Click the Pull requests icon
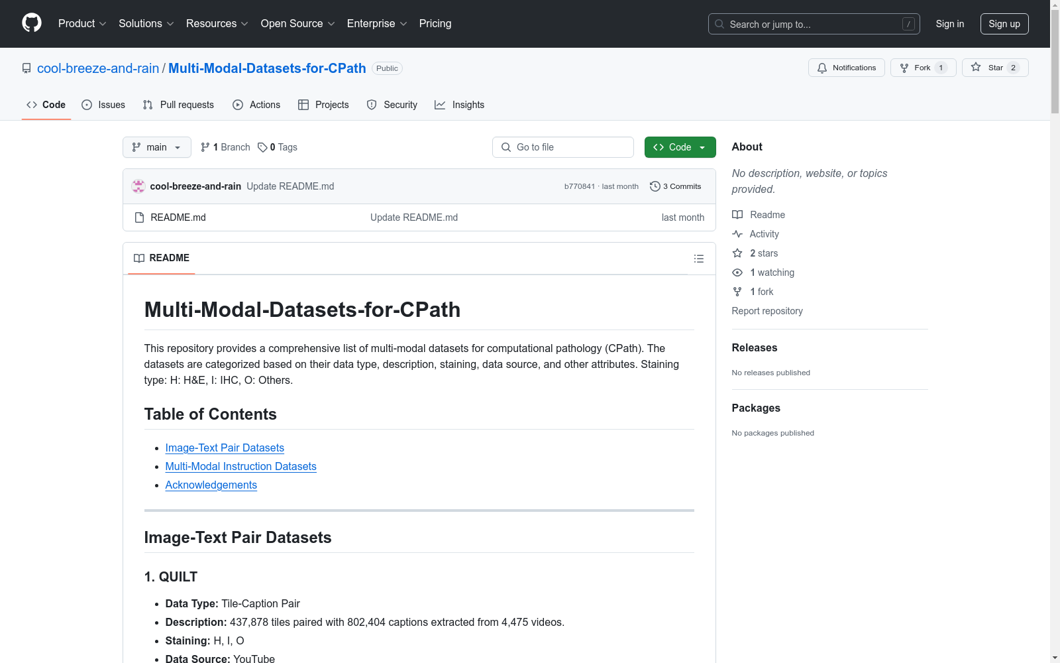Viewport: 1060px width, 663px height. point(148,105)
